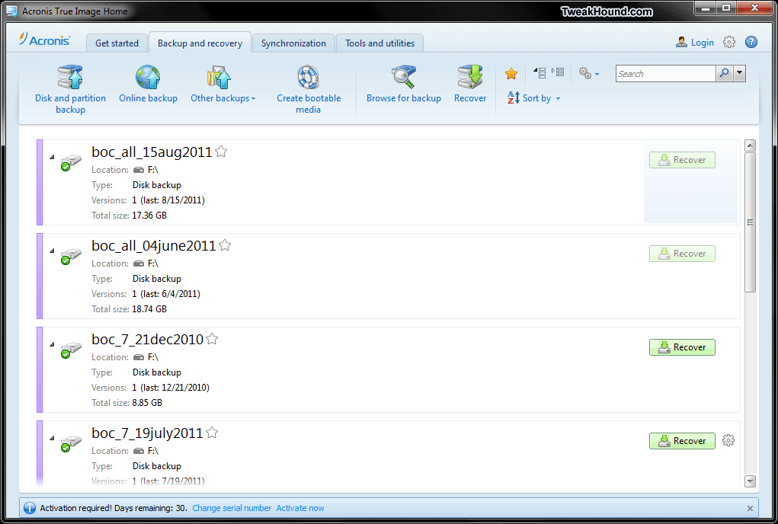Open the Sort by dropdown
This screenshot has height=524, width=778.
point(533,97)
